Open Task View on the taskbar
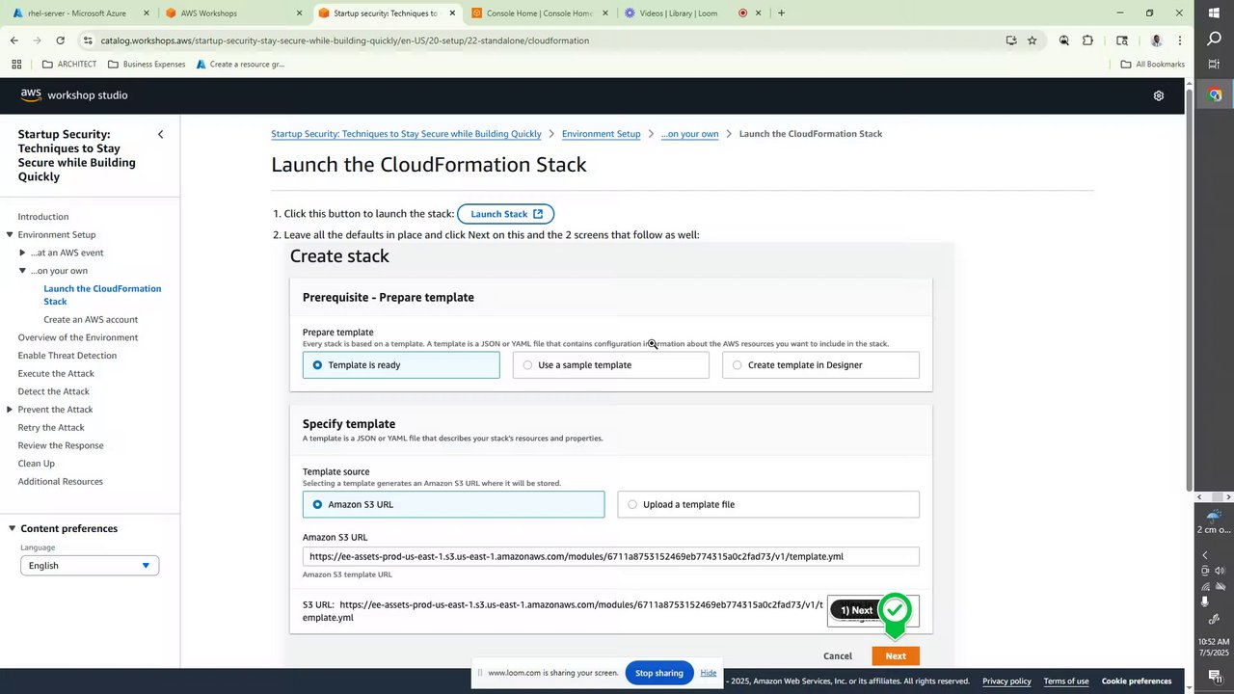This screenshot has height=694, width=1234. pos(1214,64)
